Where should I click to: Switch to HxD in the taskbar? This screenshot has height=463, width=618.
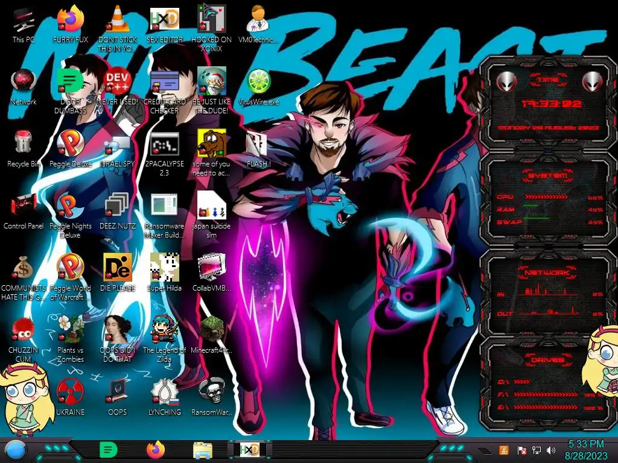250,450
